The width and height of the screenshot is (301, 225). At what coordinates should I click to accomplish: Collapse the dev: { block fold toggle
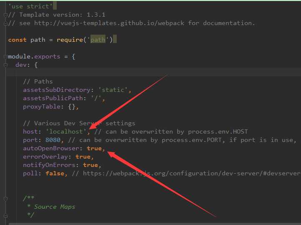(x=5, y=65)
